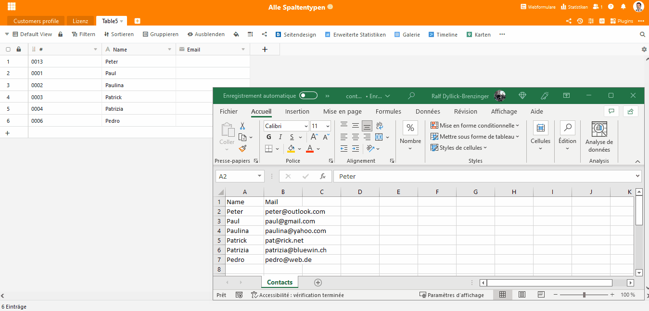Open SeaTable share icon in toolbar
Screen dimensions: 649x311
265,35
